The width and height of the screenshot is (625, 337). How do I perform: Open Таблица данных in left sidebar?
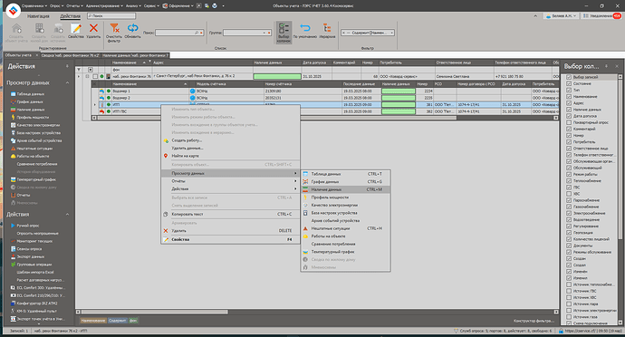pyautogui.click(x=30, y=94)
